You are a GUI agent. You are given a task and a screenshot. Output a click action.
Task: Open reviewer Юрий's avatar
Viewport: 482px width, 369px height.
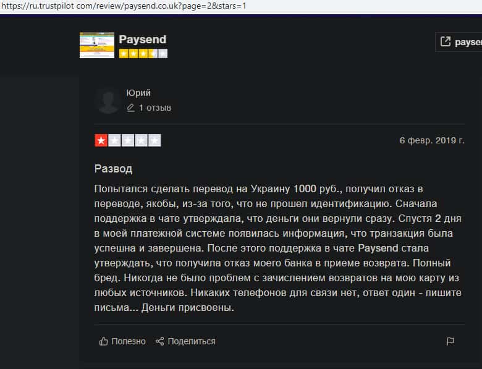(x=108, y=100)
